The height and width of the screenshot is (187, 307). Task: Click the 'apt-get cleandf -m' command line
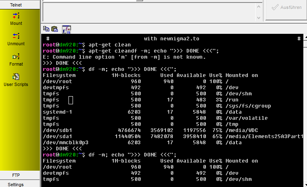point(131,51)
